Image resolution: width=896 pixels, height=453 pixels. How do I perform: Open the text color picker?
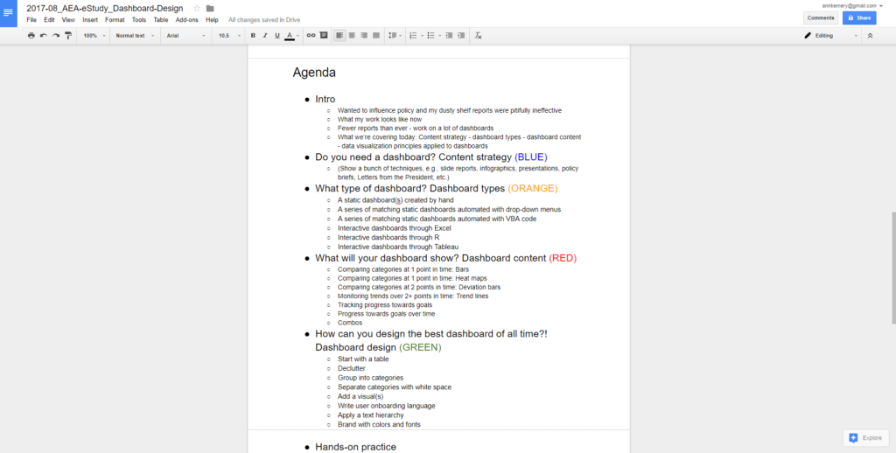pyautogui.click(x=290, y=36)
